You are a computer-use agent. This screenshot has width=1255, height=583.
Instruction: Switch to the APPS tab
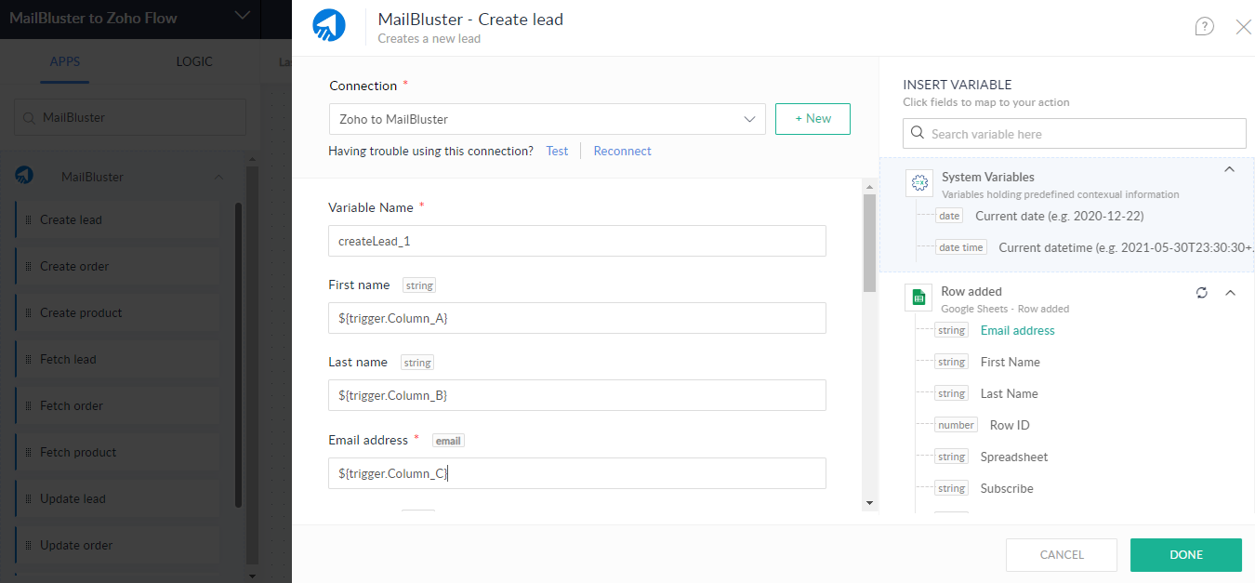click(x=65, y=62)
